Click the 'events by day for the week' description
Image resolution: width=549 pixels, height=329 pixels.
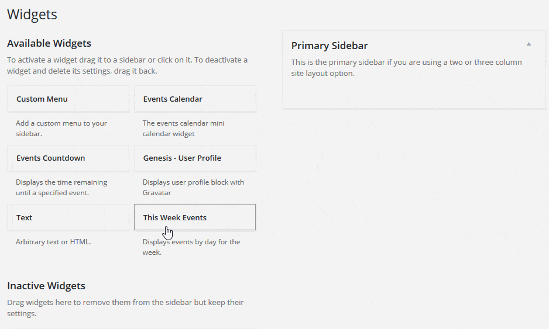pyautogui.click(x=191, y=247)
